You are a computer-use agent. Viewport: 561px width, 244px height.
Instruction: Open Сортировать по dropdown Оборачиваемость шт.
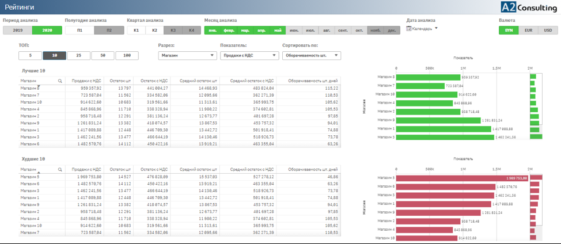(311, 55)
